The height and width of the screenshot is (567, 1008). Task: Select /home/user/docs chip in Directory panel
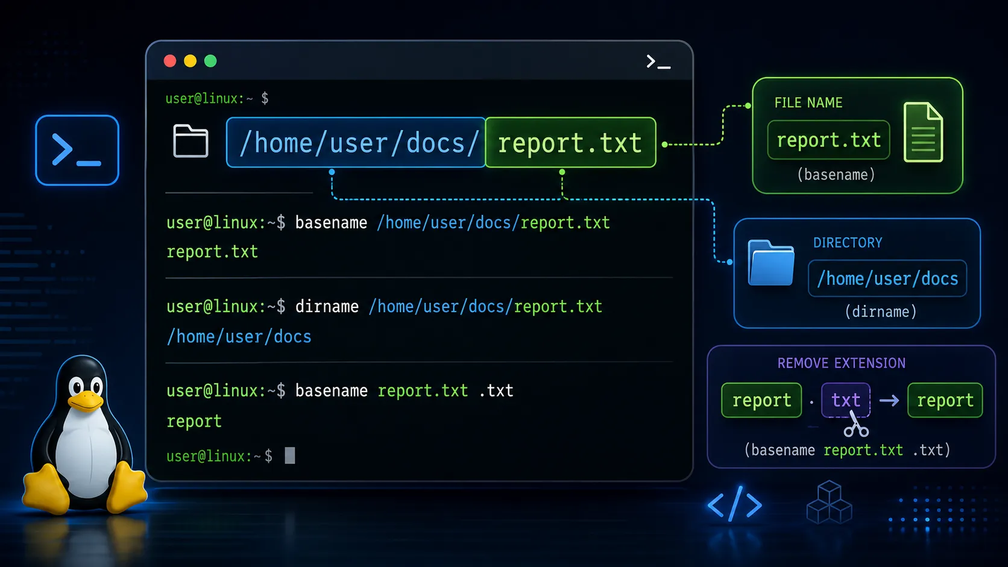point(887,278)
